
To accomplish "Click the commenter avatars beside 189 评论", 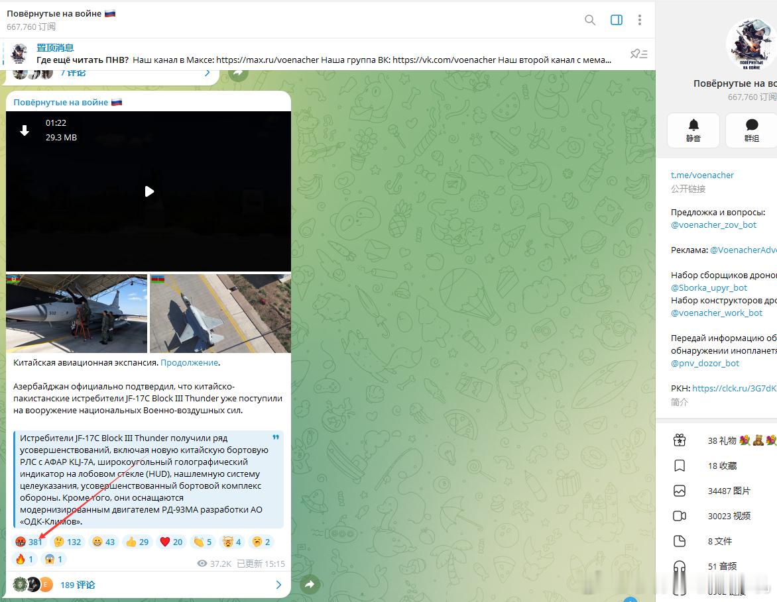I will coord(32,585).
